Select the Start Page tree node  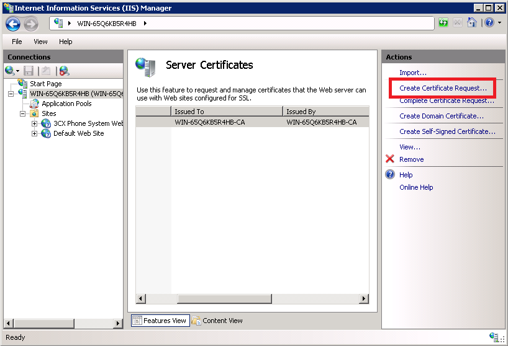click(46, 84)
